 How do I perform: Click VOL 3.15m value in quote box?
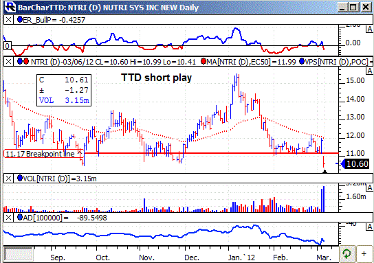click(77, 100)
